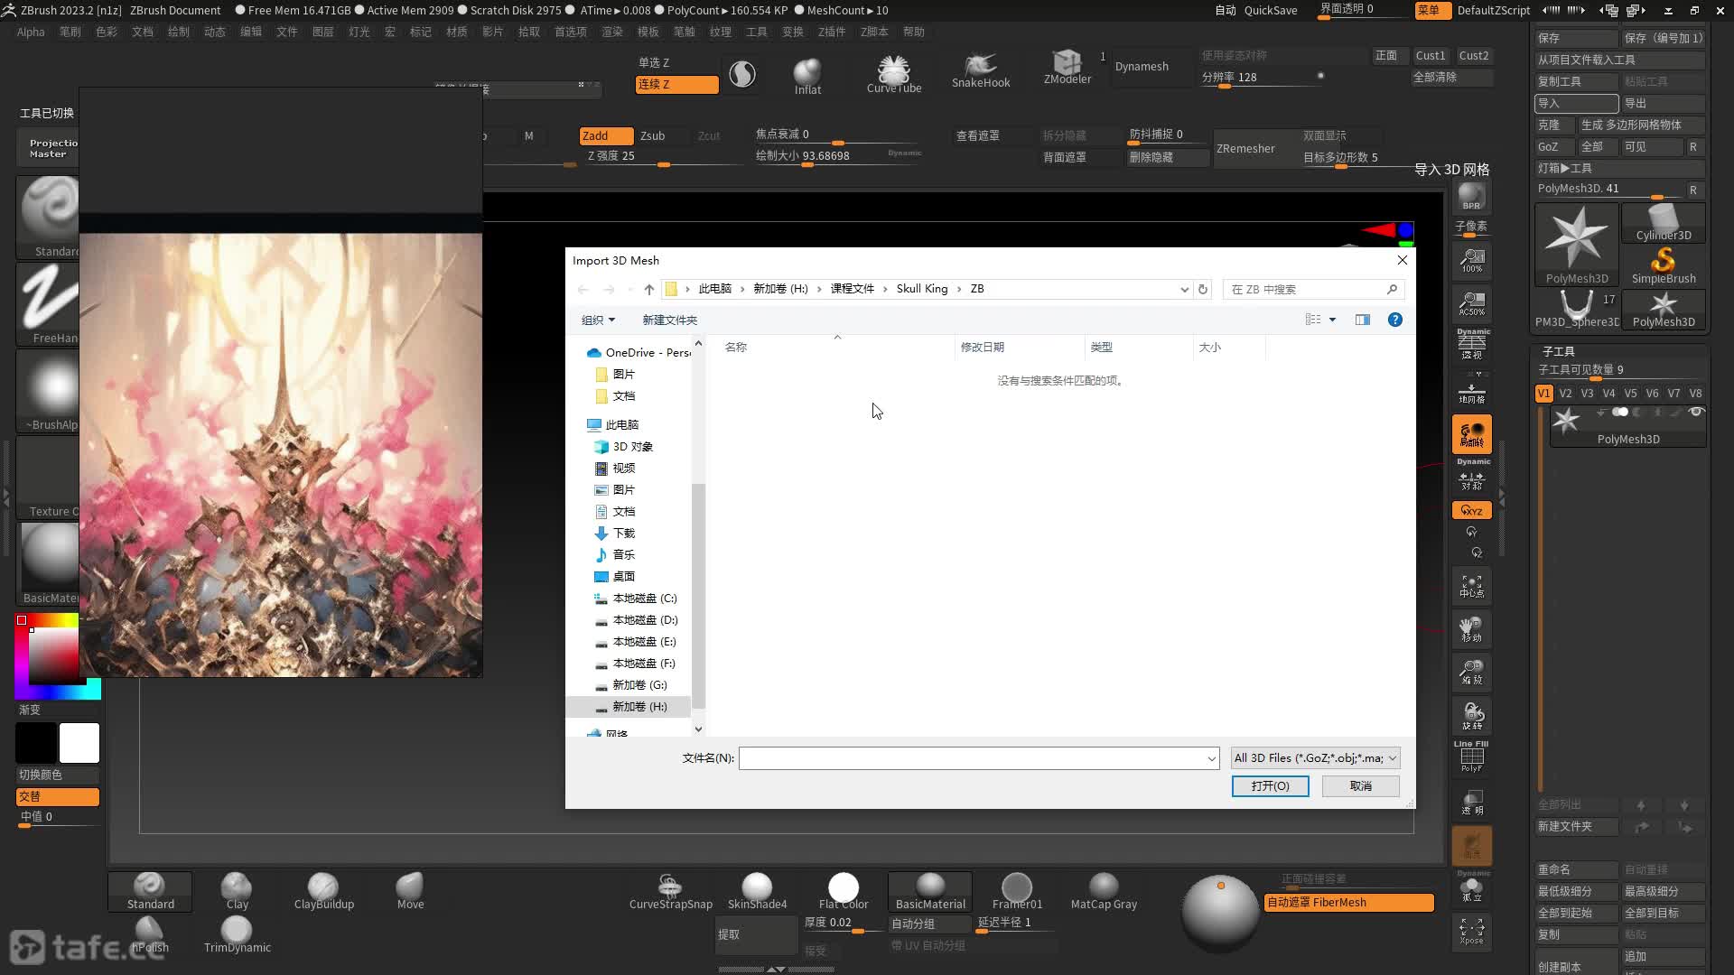
Task: Select the Inflat brush icon
Action: [807, 76]
